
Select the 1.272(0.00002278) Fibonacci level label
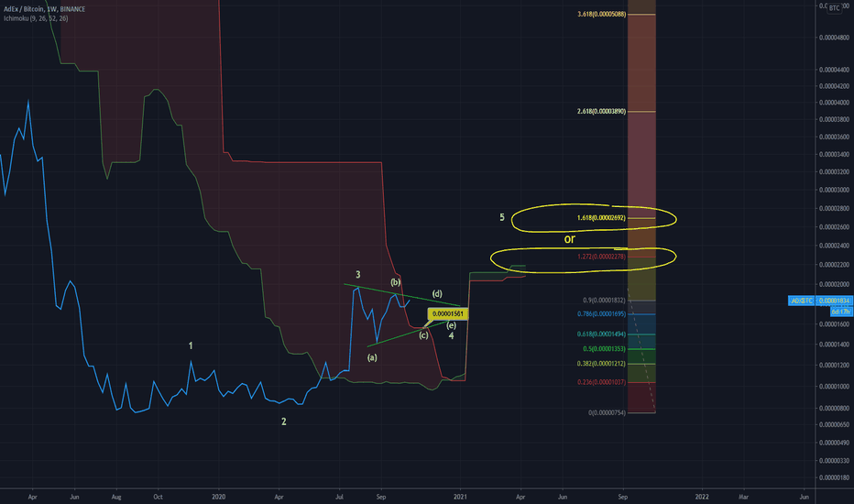pyautogui.click(x=602, y=257)
